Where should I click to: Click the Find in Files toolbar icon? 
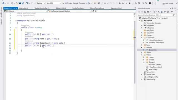pos(95,3)
